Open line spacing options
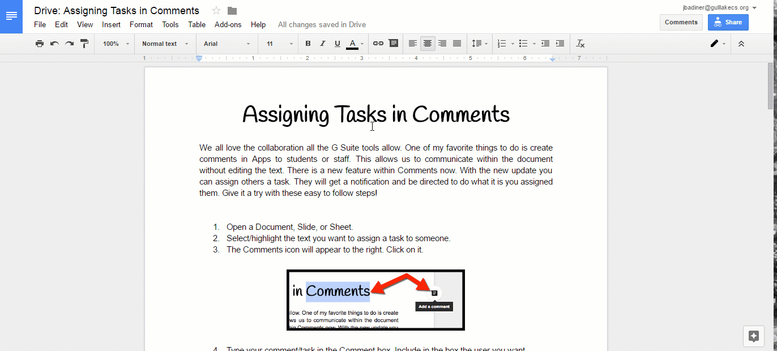Viewport: 777px width, 351px height. coord(479,44)
